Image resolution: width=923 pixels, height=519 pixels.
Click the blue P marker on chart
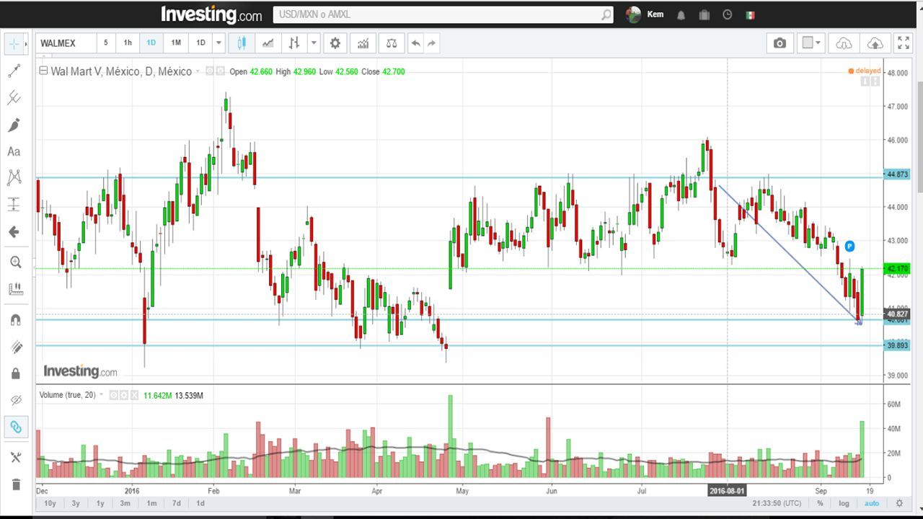[849, 247]
